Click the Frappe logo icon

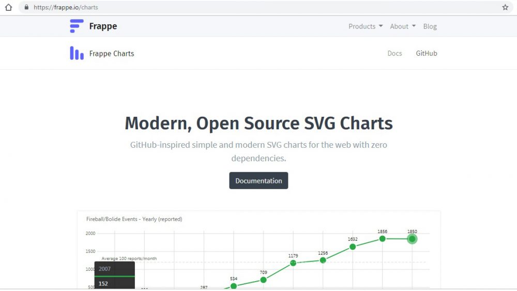point(77,26)
